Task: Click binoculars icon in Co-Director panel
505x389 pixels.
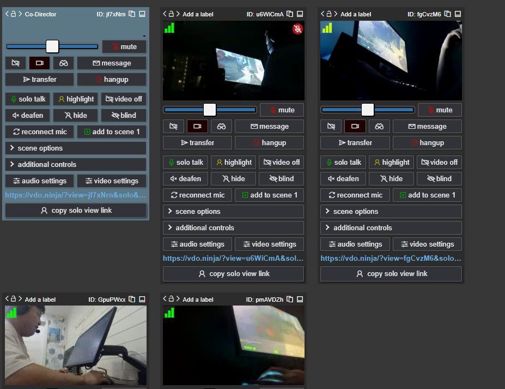Action: [63, 63]
